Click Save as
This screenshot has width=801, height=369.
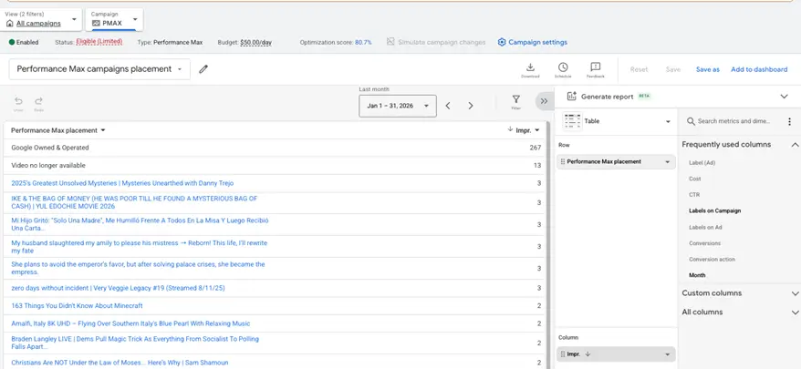708,69
